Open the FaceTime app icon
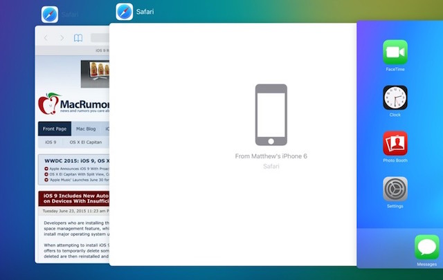 [x=395, y=53]
